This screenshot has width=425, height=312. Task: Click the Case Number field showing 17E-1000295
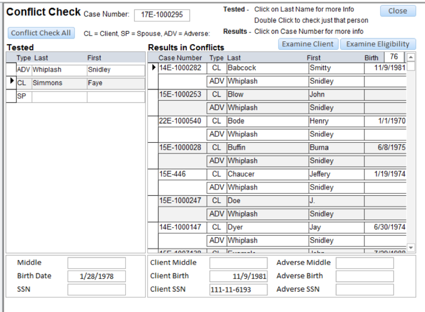tap(163, 15)
